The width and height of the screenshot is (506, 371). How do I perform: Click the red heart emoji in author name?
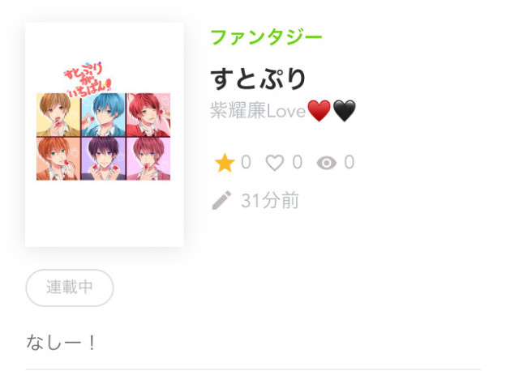coord(319,110)
